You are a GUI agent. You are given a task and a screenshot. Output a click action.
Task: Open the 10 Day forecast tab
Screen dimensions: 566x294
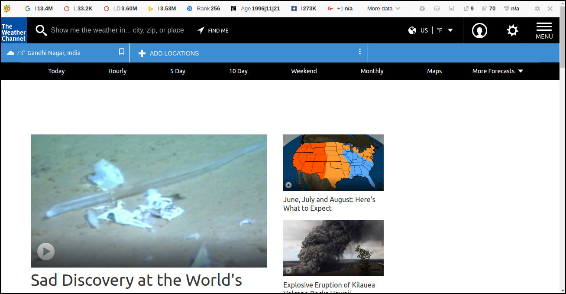click(238, 71)
